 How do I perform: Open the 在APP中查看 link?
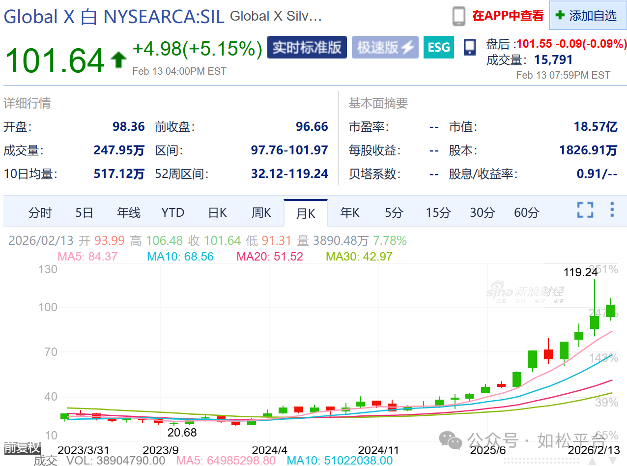[508, 16]
